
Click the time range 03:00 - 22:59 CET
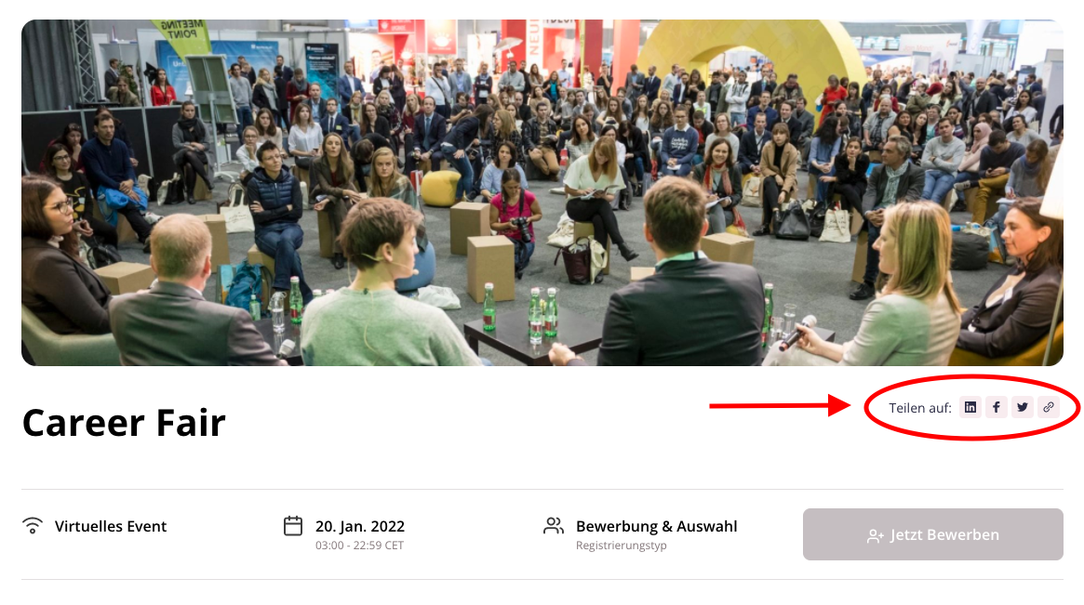359,546
